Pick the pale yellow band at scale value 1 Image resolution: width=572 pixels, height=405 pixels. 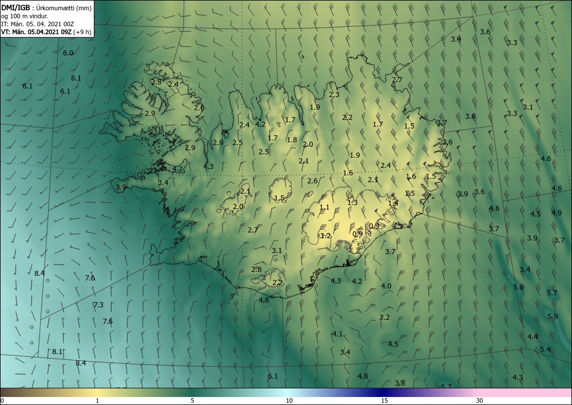pyautogui.click(x=97, y=392)
